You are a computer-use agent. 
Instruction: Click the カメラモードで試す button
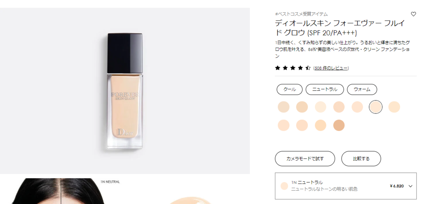click(305, 159)
